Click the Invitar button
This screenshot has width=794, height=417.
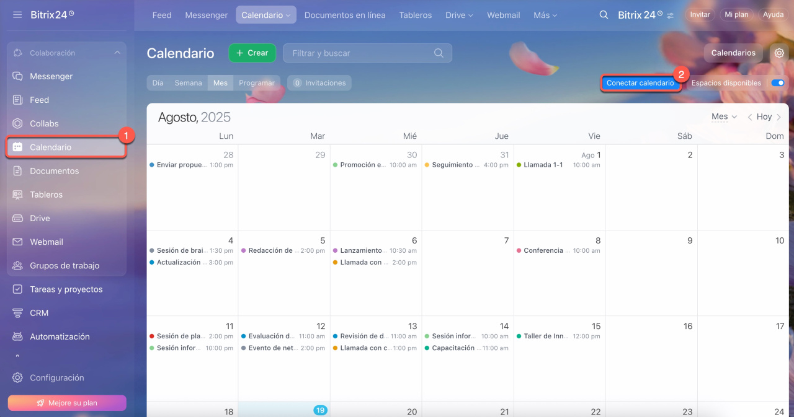coord(700,15)
